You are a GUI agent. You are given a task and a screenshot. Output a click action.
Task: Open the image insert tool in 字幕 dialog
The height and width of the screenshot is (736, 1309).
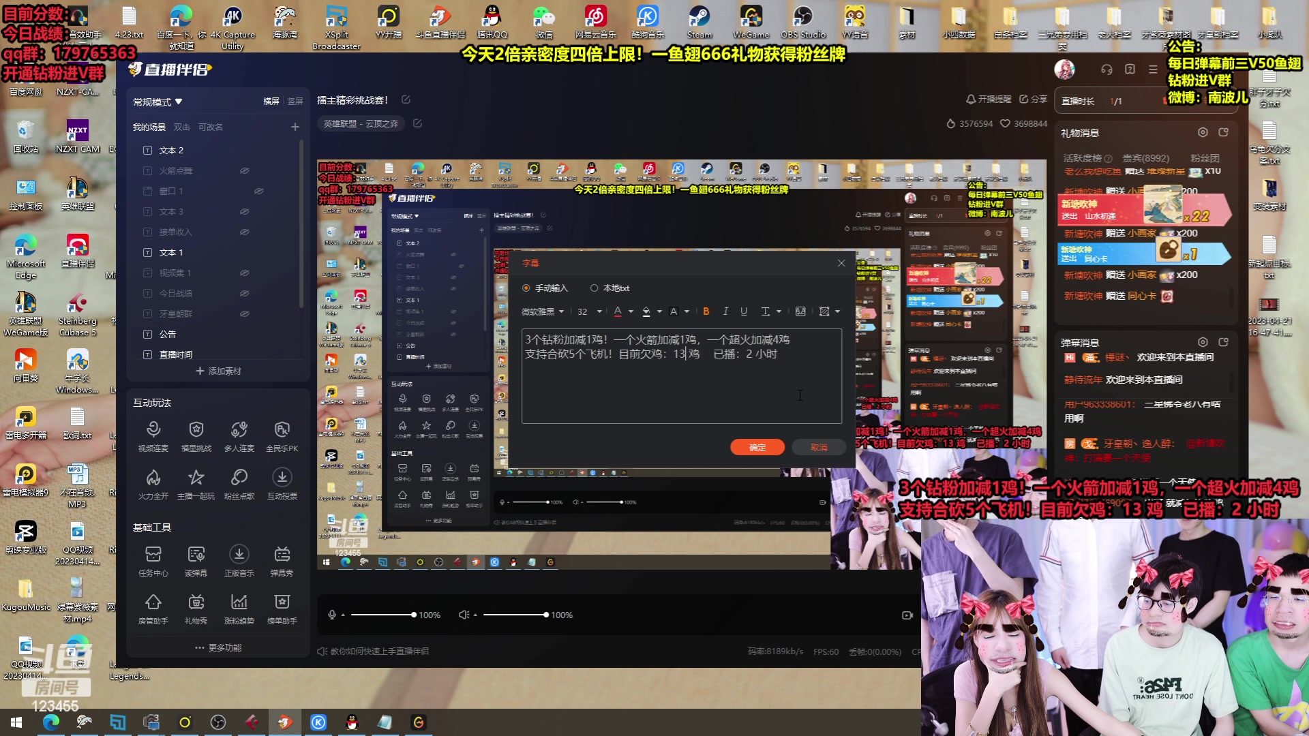coord(800,311)
